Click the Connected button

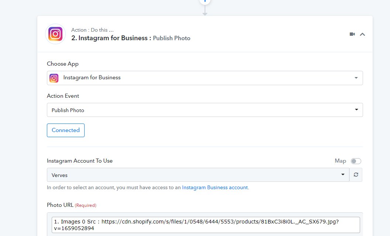[66, 130]
